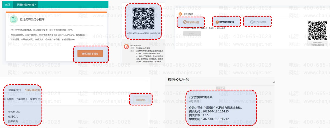Click the orange 发布小程序 header icon
This screenshot has height=128, width=330.
[180, 14]
